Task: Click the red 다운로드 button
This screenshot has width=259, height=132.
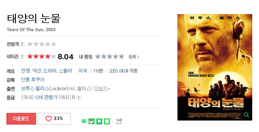Action: (x=21, y=118)
